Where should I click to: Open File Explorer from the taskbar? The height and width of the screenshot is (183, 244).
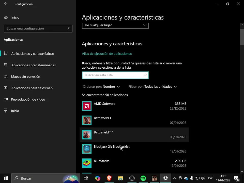pos(120,178)
